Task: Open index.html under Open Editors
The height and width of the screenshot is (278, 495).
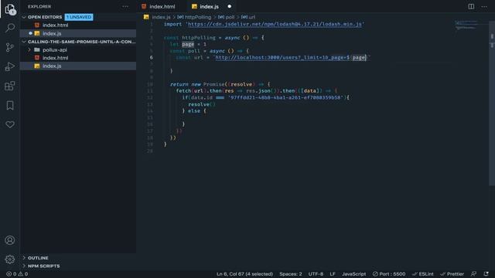Action: 78,25
